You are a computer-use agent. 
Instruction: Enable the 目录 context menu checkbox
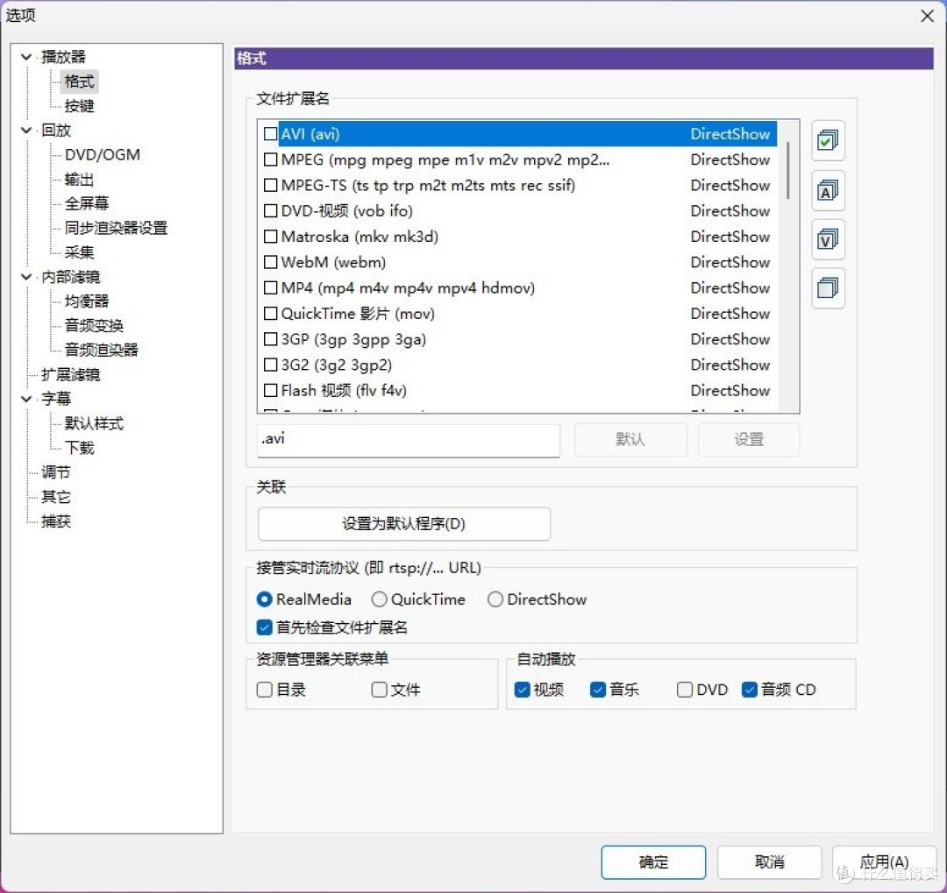click(265, 690)
